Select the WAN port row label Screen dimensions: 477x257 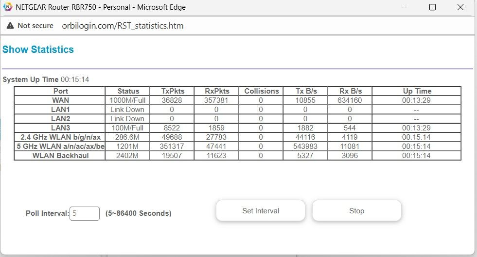pyautogui.click(x=60, y=100)
